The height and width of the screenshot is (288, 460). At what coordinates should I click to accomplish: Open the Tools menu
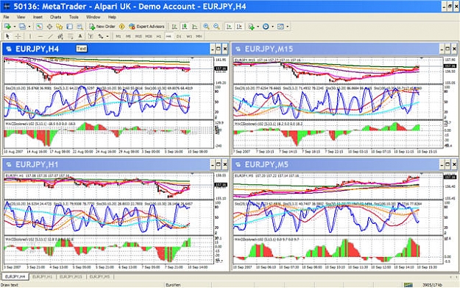74,17
